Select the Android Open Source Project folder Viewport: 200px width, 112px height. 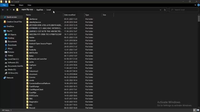coord(40,44)
